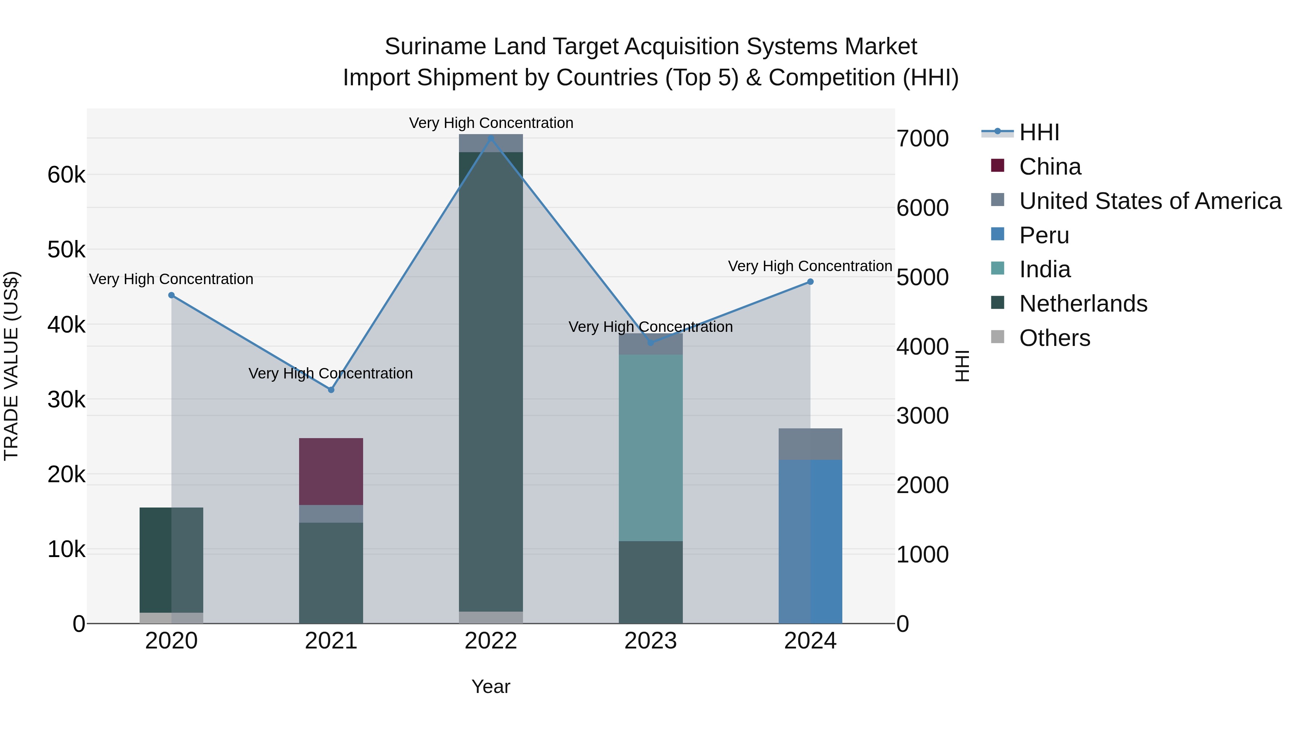Image resolution: width=1302 pixels, height=732 pixels.
Task: Click the Netherlands segment in 2020 bar
Action: pyautogui.click(x=171, y=560)
